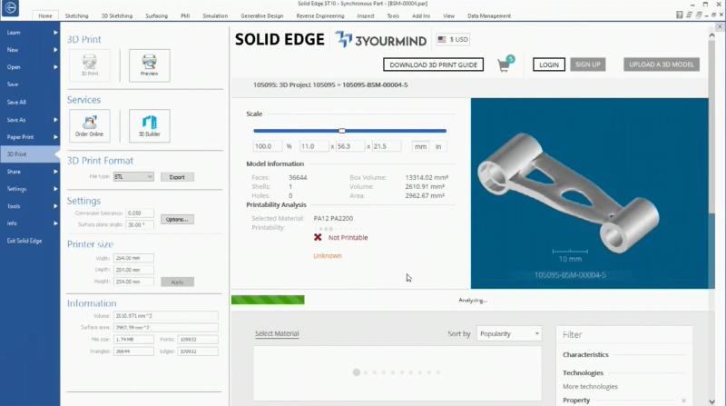This screenshot has width=726, height=406.
Task: Click the 3D model preview thumbnail
Action: [x=589, y=193]
